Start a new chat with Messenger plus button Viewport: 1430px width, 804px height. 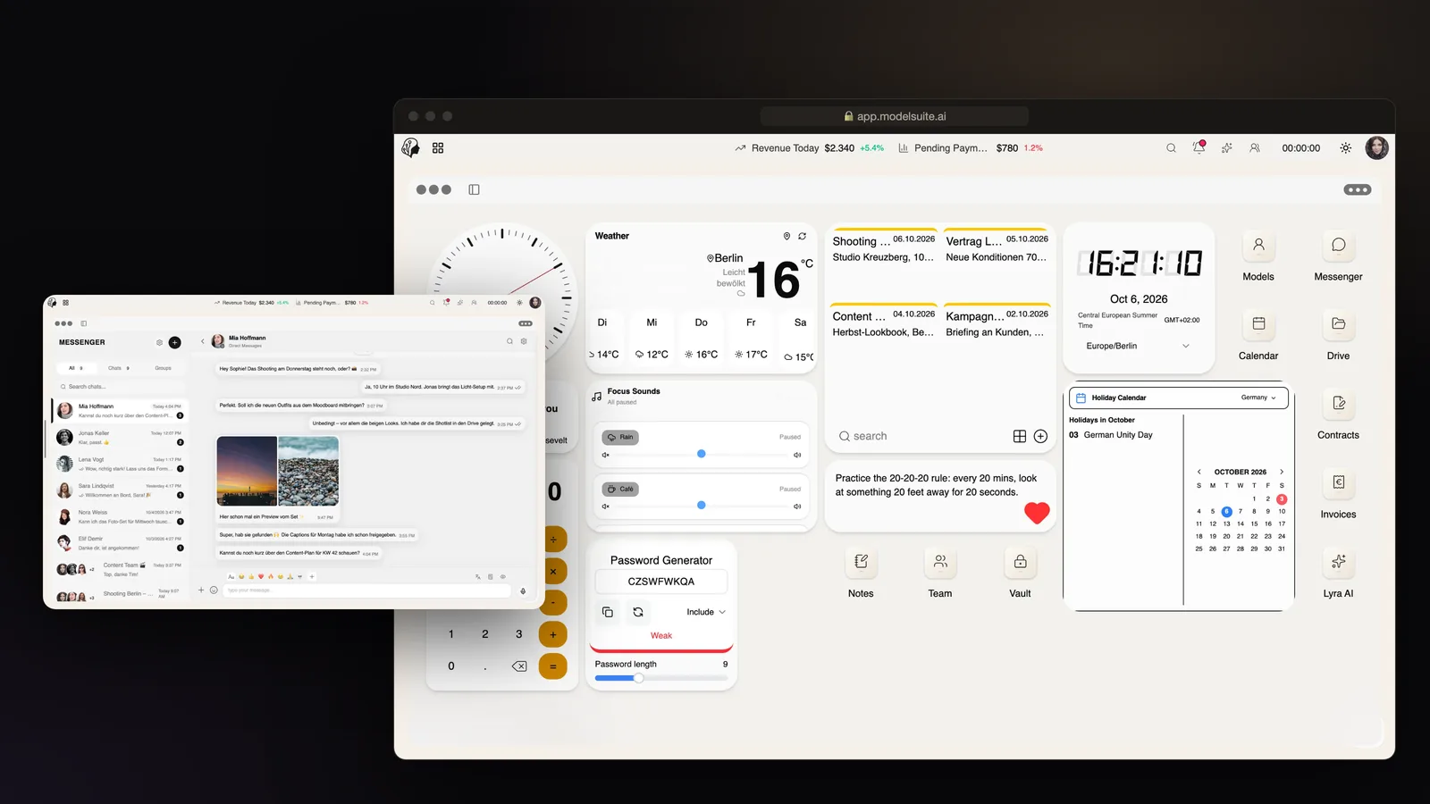coord(175,342)
